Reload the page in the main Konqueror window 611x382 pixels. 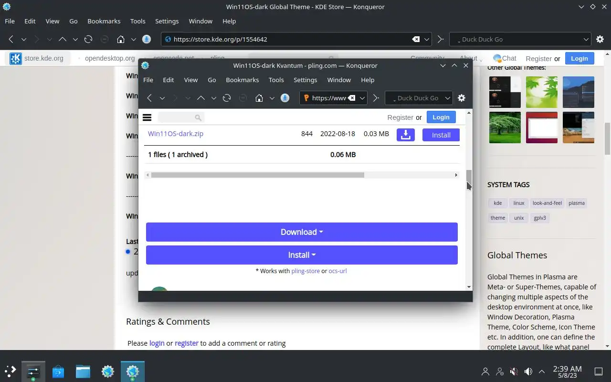88,39
